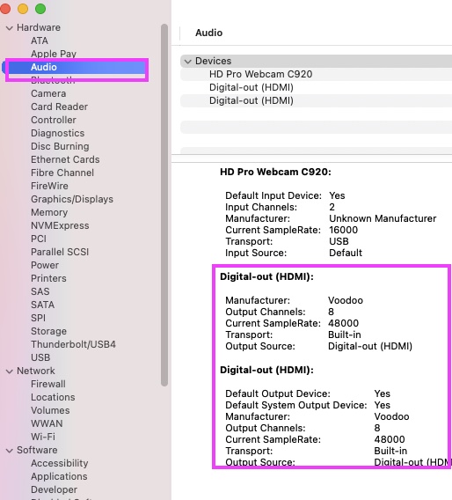The height and width of the screenshot is (500, 452).
Task: Open Graphics/Displays information
Action: (x=72, y=199)
